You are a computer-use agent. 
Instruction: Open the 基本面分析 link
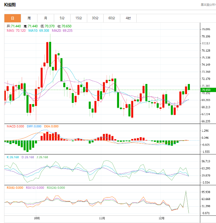tap(208, 5)
